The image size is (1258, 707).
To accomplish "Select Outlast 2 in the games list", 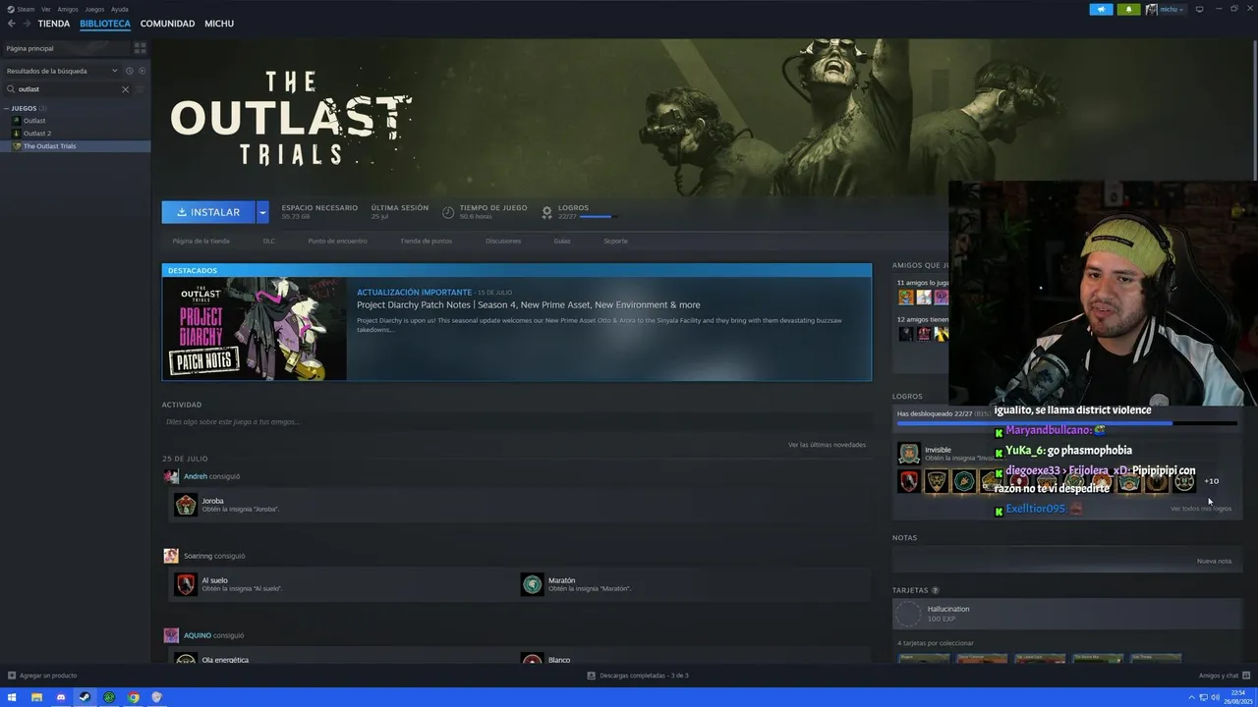I will tap(37, 134).
